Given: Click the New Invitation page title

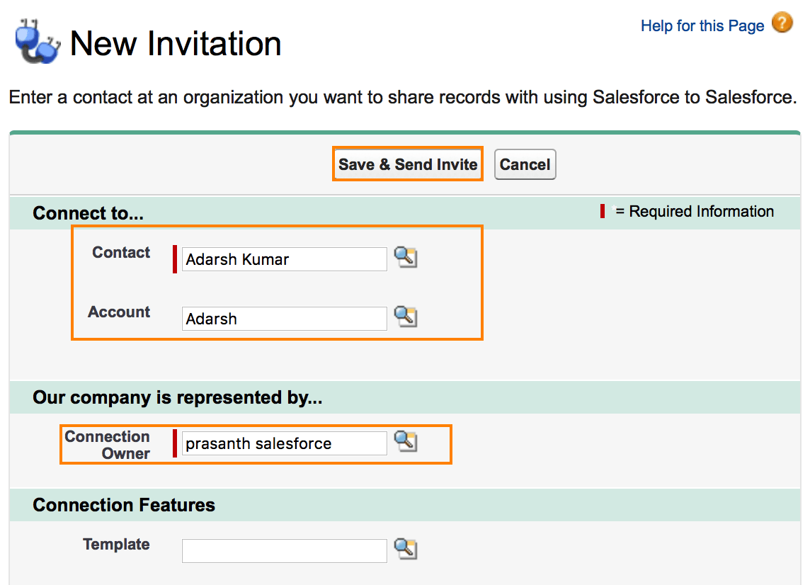Looking at the screenshot, I should 176,43.
